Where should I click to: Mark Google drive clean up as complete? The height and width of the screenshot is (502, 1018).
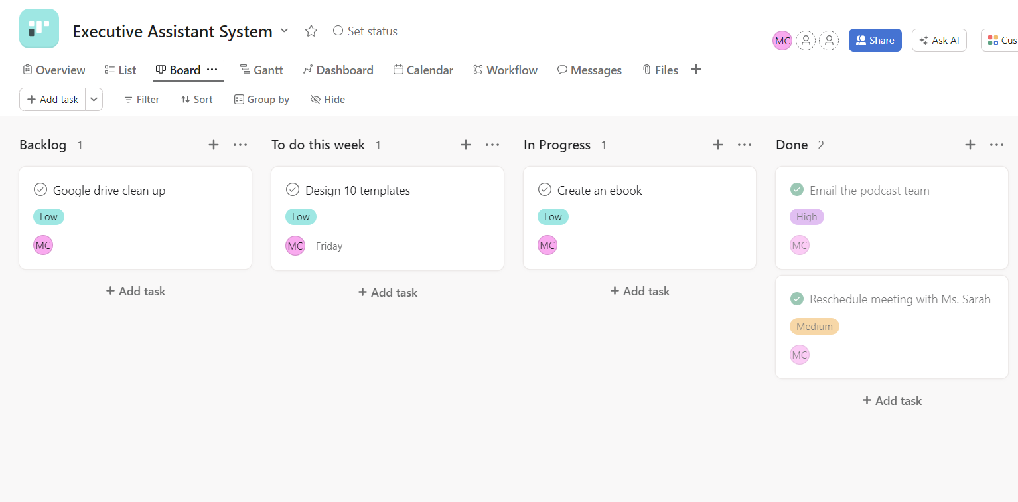pyautogui.click(x=40, y=190)
